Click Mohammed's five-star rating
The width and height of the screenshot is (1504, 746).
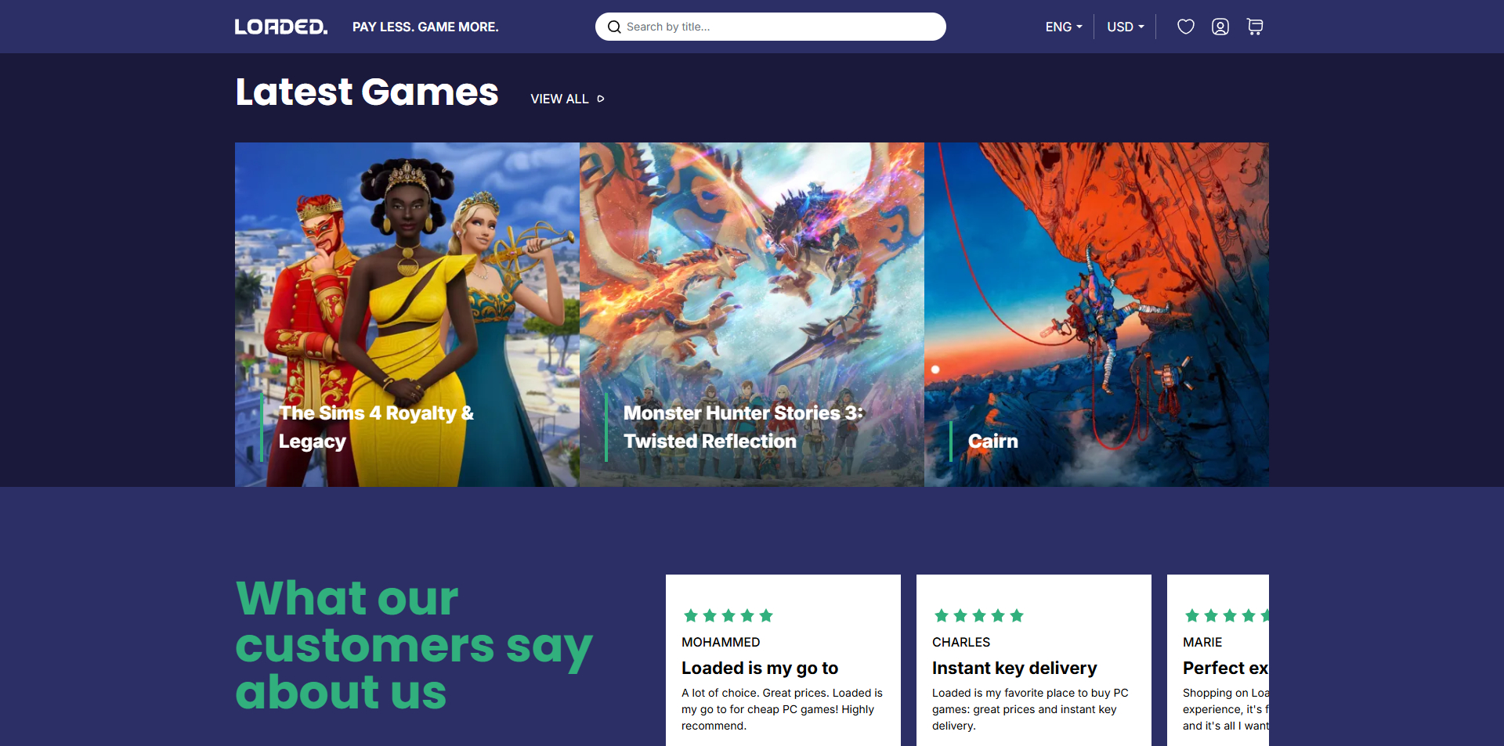[x=728, y=616]
